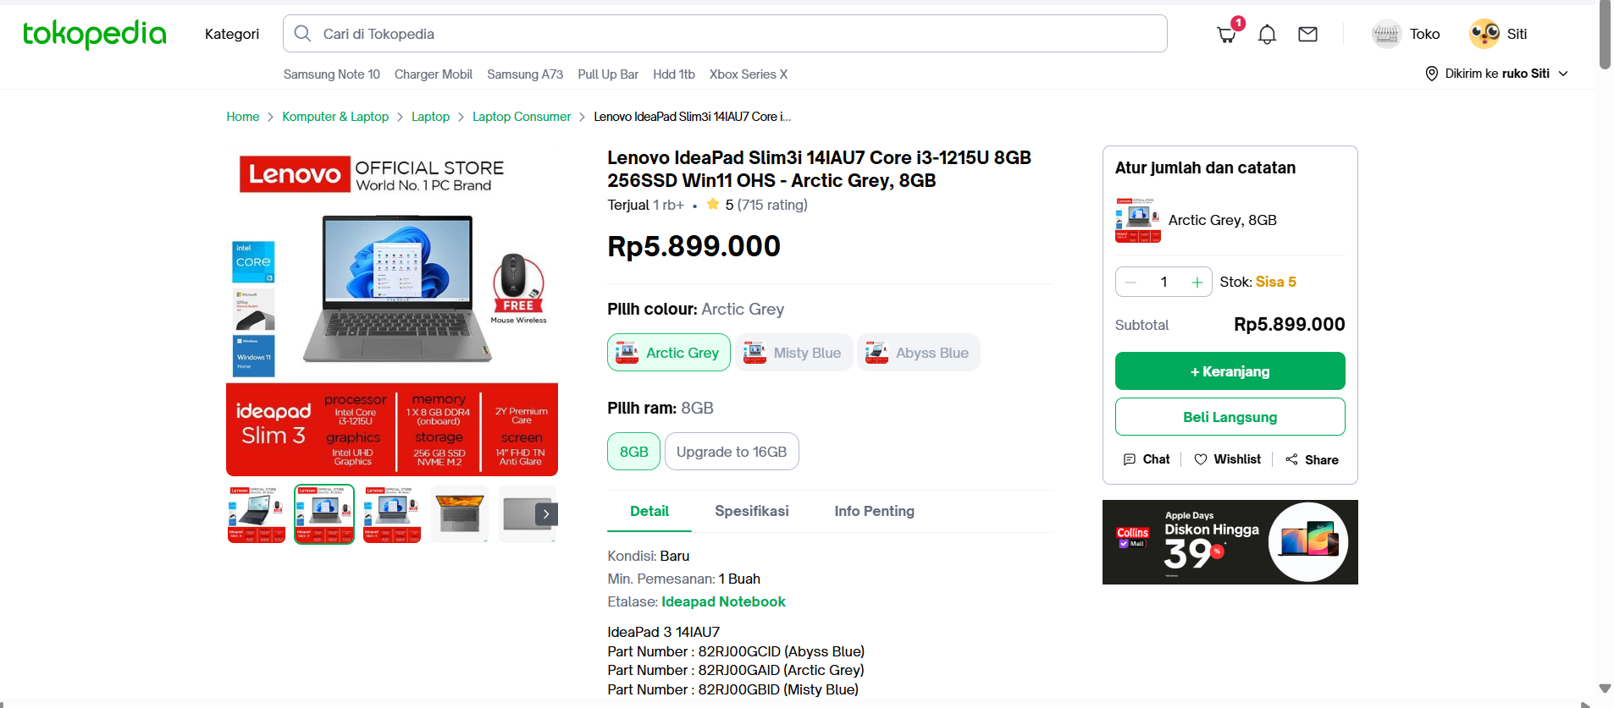Viewport: 1614px width, 708px height.
Task: Open the shopping cart icon
Action: click(1225, 35)
